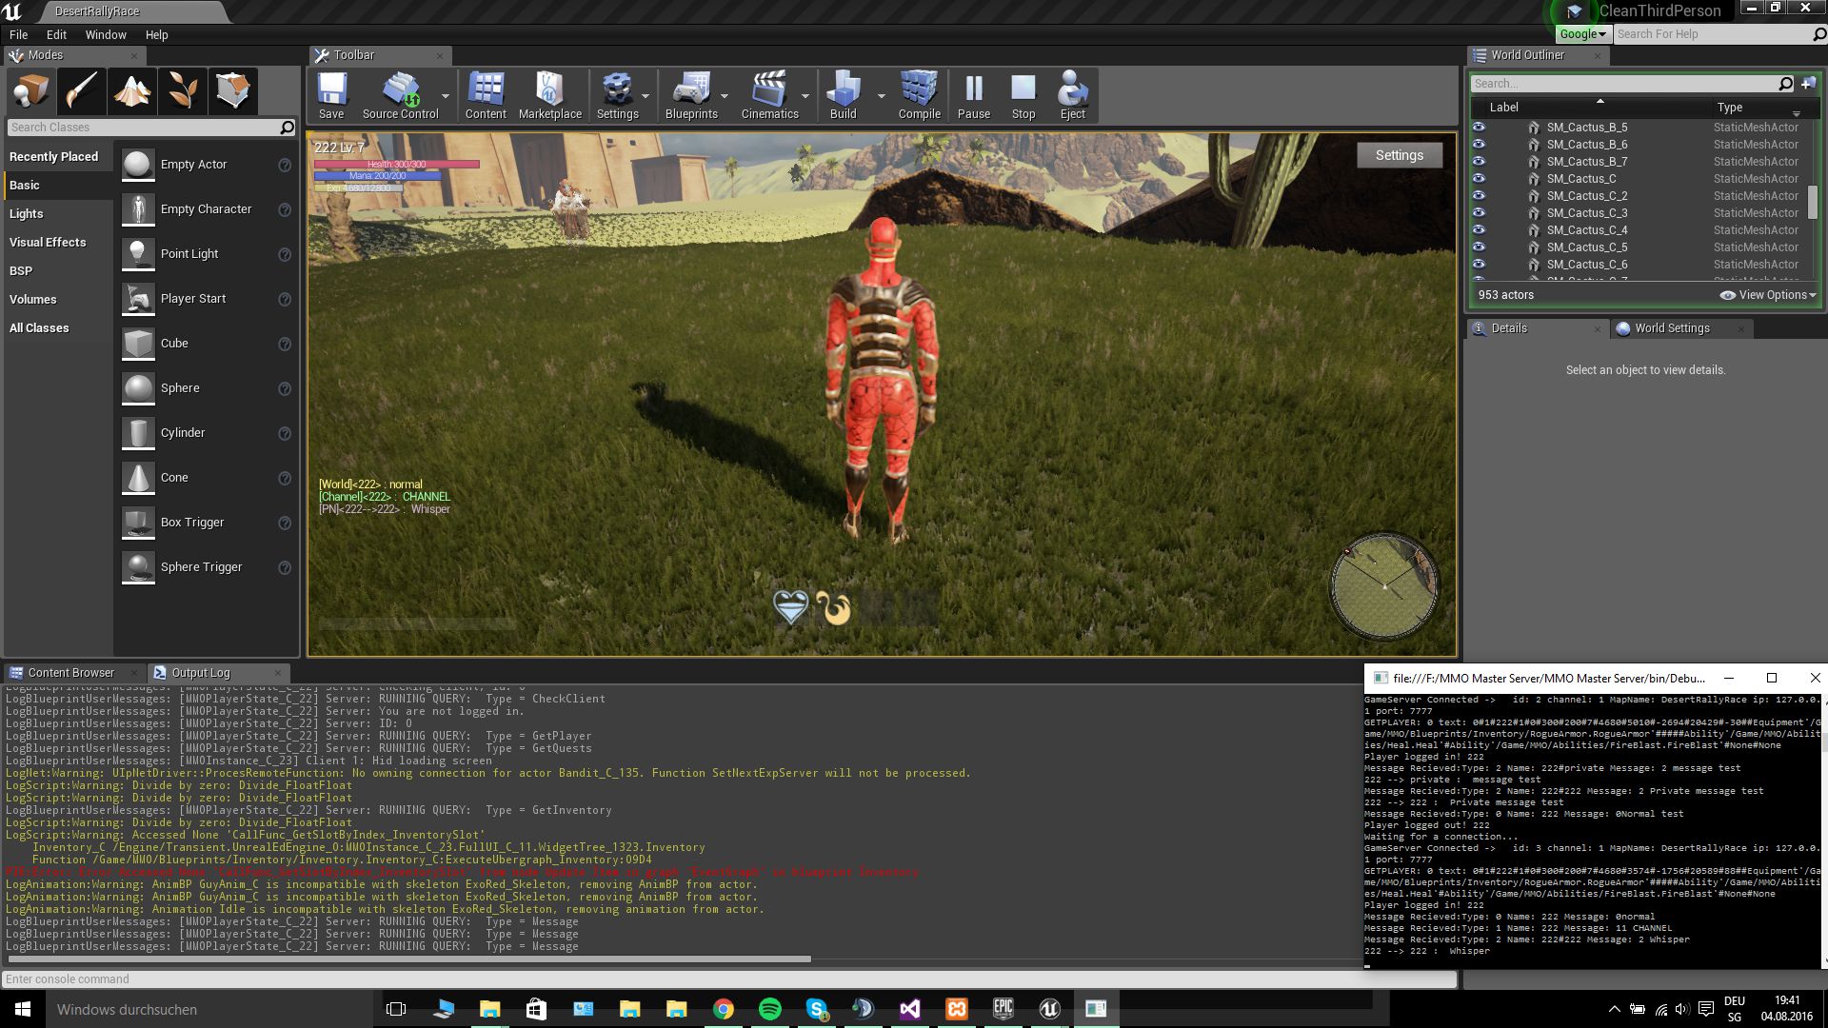
Task: Select the Visual Effects category
Action: tap(48, 242)
